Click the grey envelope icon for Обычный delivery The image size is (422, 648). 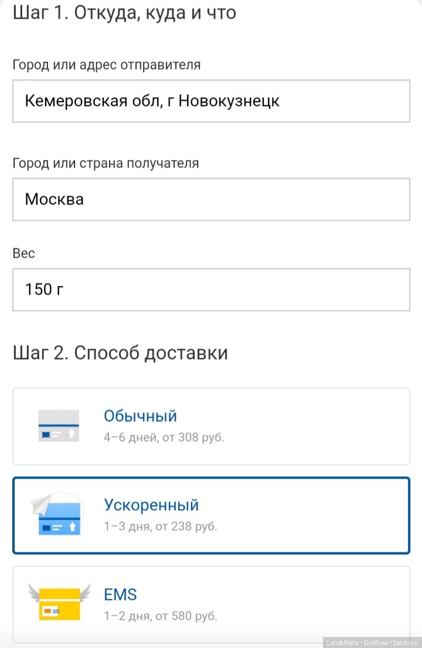click(x=59, y=426)
